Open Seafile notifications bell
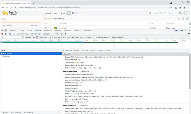The width and height of the screenshot is (191, 114). pos(181,13)
